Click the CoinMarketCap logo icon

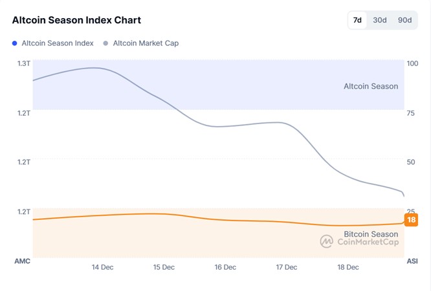click(327, 241)
